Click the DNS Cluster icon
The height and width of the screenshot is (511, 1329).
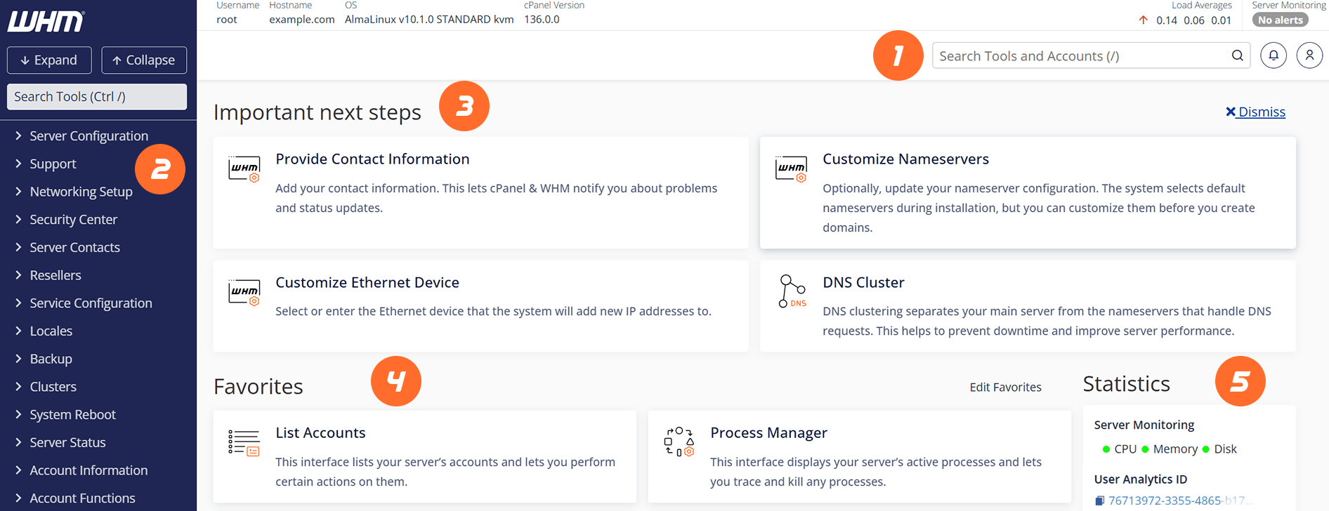coord(792,291)
